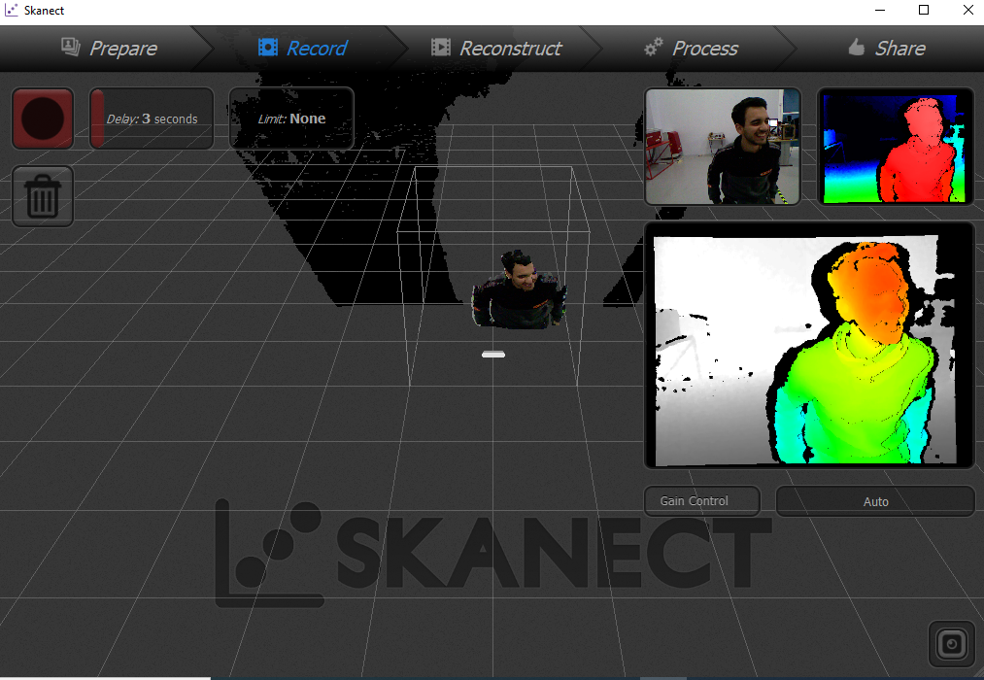Minimize the Skanect window

point(880,10)
